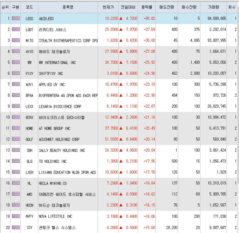Click the up arrow in HL row
The height and width of the screenshot is (233, 239).
pos(121,183)
